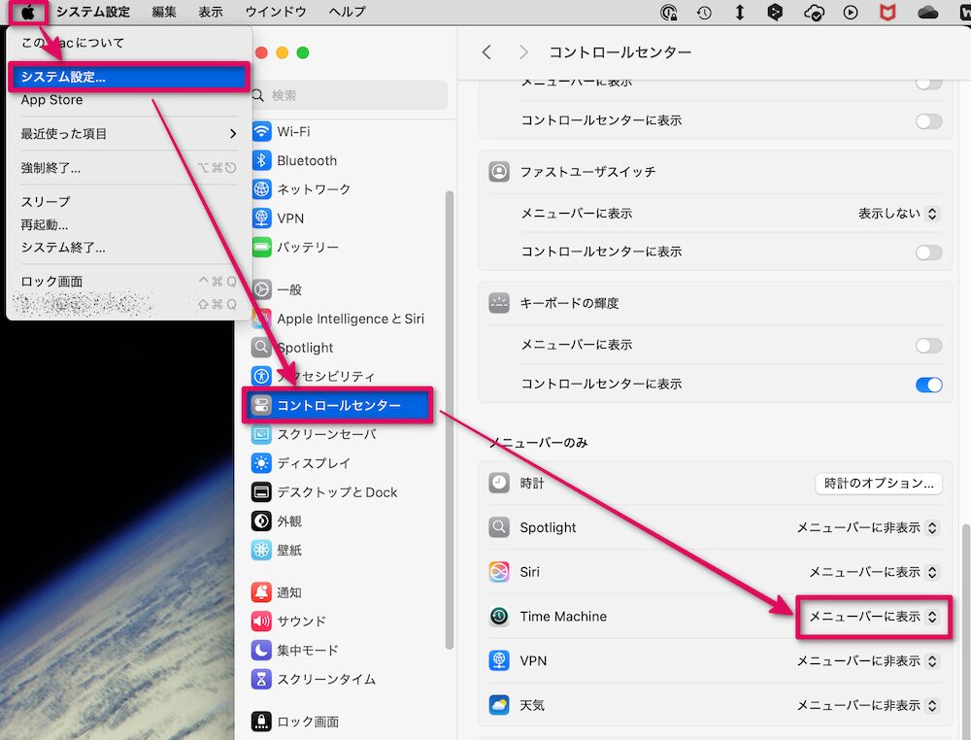Open Siri メニューバーに表示 popup

tap(874, 572)
